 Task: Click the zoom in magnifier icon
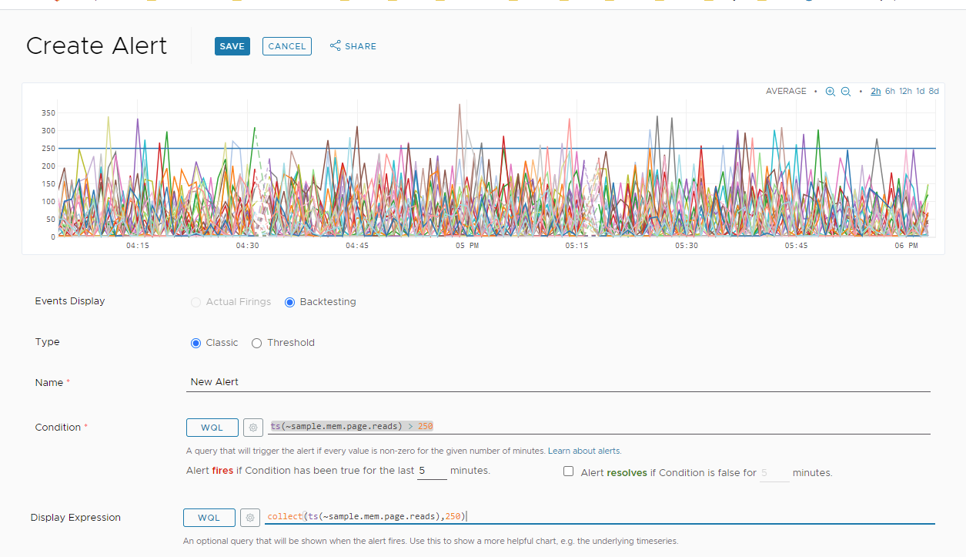(830, 92)
